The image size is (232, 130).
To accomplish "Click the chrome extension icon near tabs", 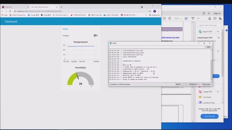I will (142, 7).
